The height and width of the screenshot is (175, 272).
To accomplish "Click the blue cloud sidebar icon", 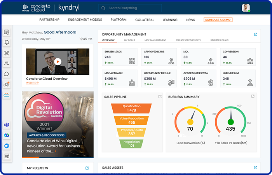I will tap(7, 95).
